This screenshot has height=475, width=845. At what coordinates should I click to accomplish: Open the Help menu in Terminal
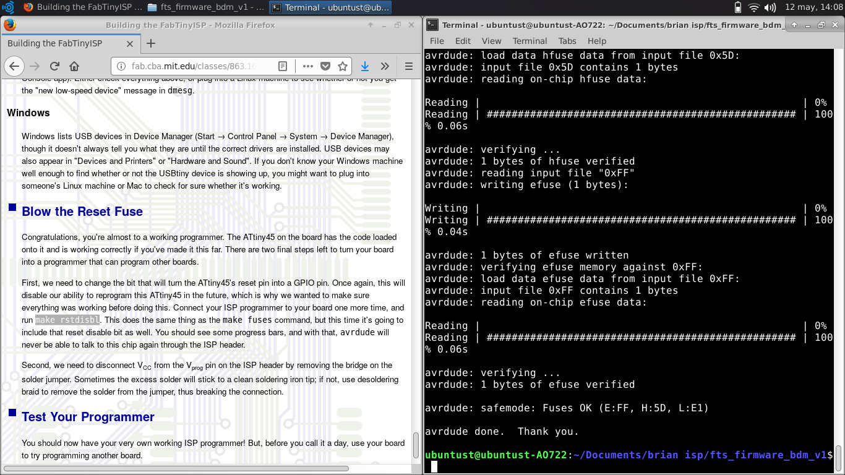tap(597, 41)
